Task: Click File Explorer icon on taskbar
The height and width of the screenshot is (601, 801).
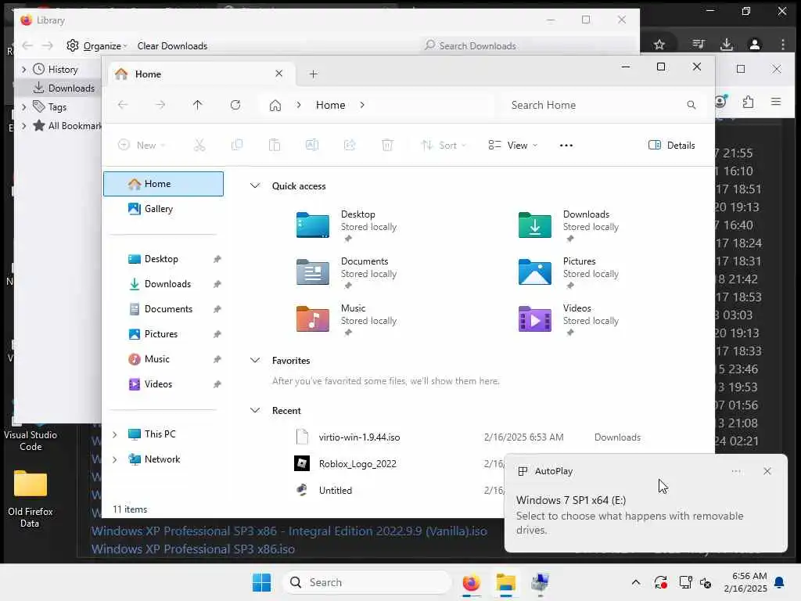Action: coord(506,582)
